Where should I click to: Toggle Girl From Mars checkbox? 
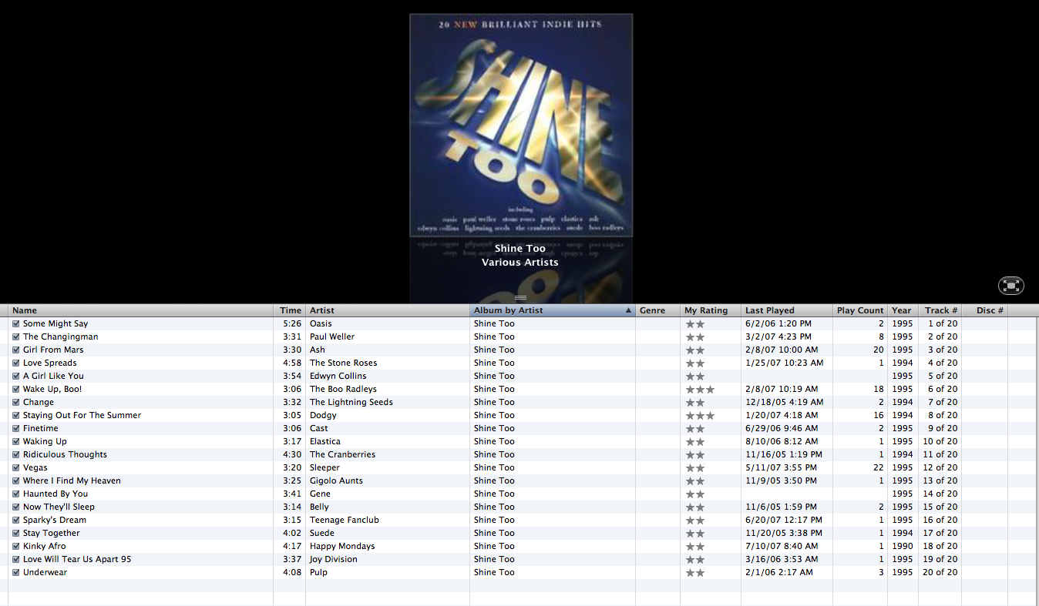point(15,350)
